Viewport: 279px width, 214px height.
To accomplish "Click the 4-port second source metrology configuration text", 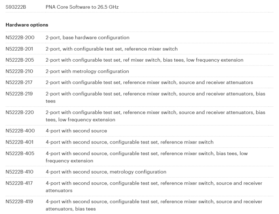I will click(x=106, y=172).
